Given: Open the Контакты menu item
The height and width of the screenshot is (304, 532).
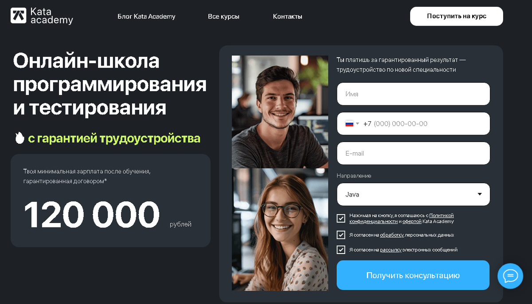Looking at the screenshot, I should 288,16.
